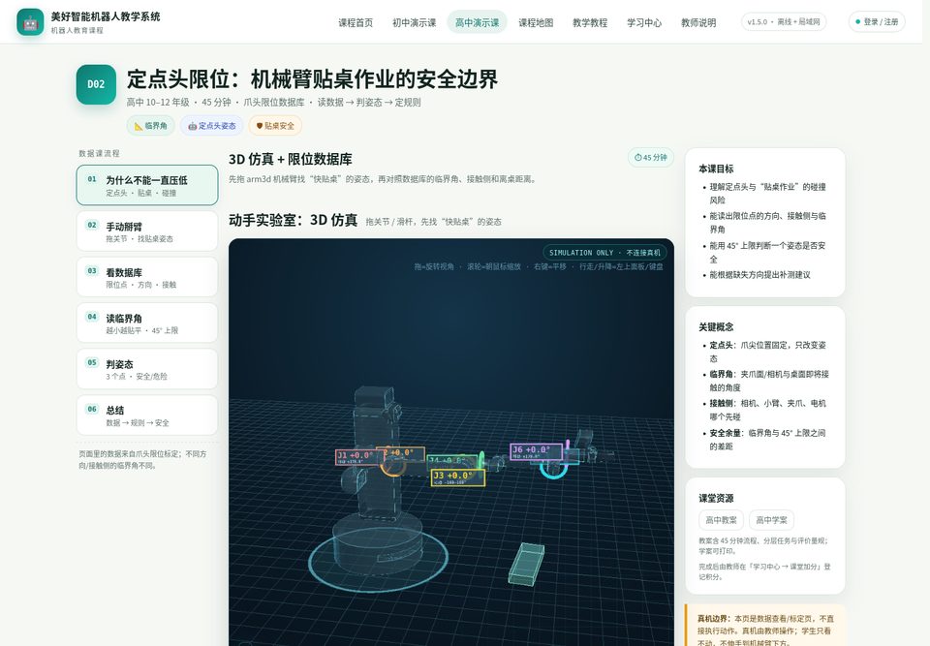Select step 03 看数据库

point(147,277)
